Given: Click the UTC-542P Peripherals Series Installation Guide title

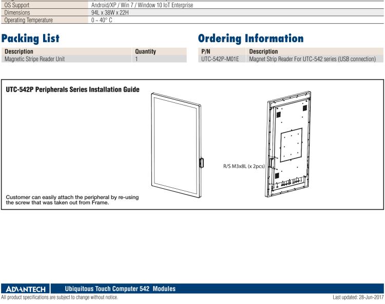Looking at the screenshot, I should [x=72, y=90].
